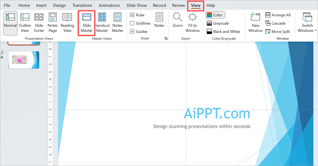Click Move Split command

(x=278, y=32)
